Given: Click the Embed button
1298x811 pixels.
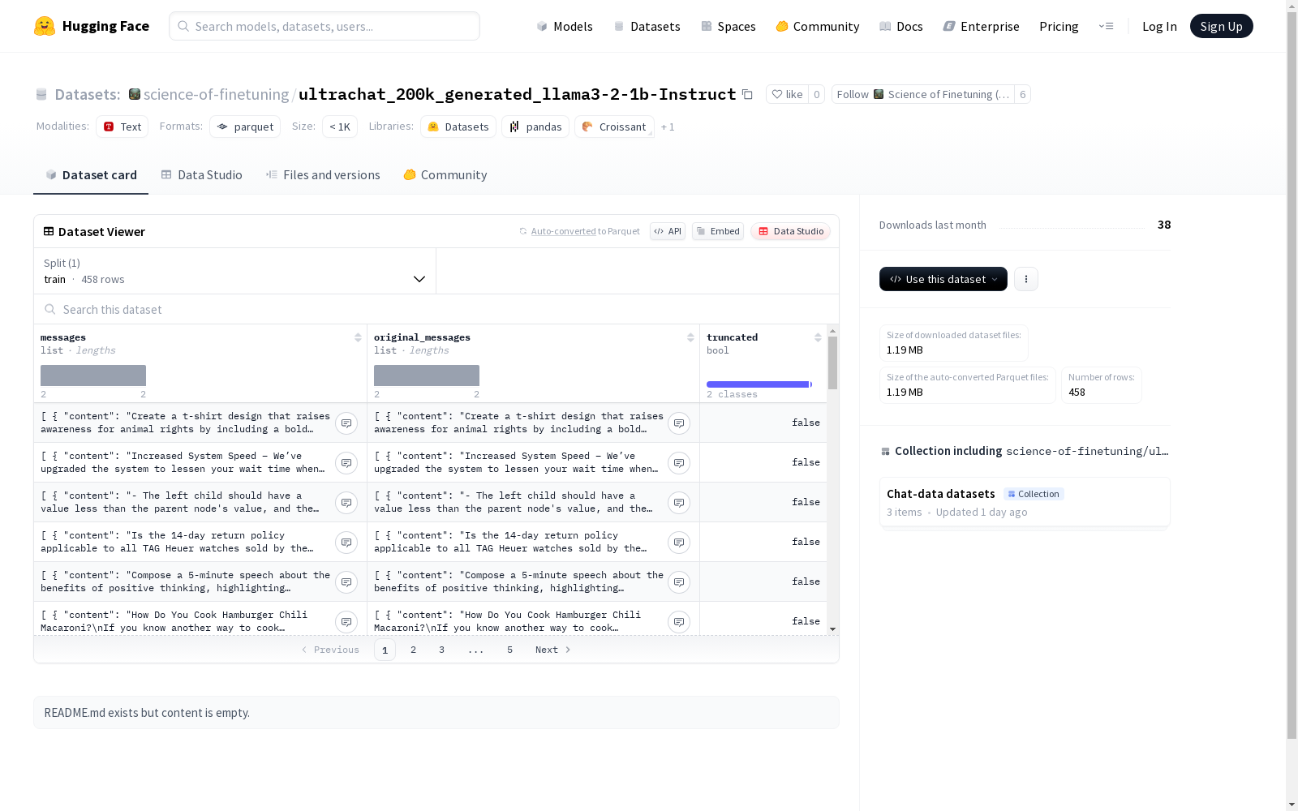Looking at the screenshot, I should (718, 231).
